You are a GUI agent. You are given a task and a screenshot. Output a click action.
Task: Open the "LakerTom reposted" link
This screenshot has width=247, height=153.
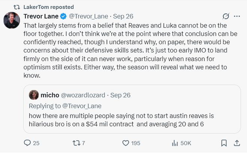pyautogui.click(x=49, y=7)
